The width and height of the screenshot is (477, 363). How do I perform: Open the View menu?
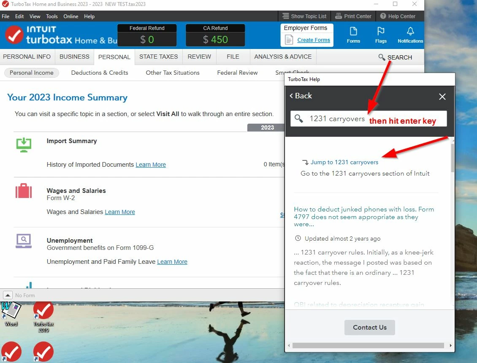click(x=35, y=16)
